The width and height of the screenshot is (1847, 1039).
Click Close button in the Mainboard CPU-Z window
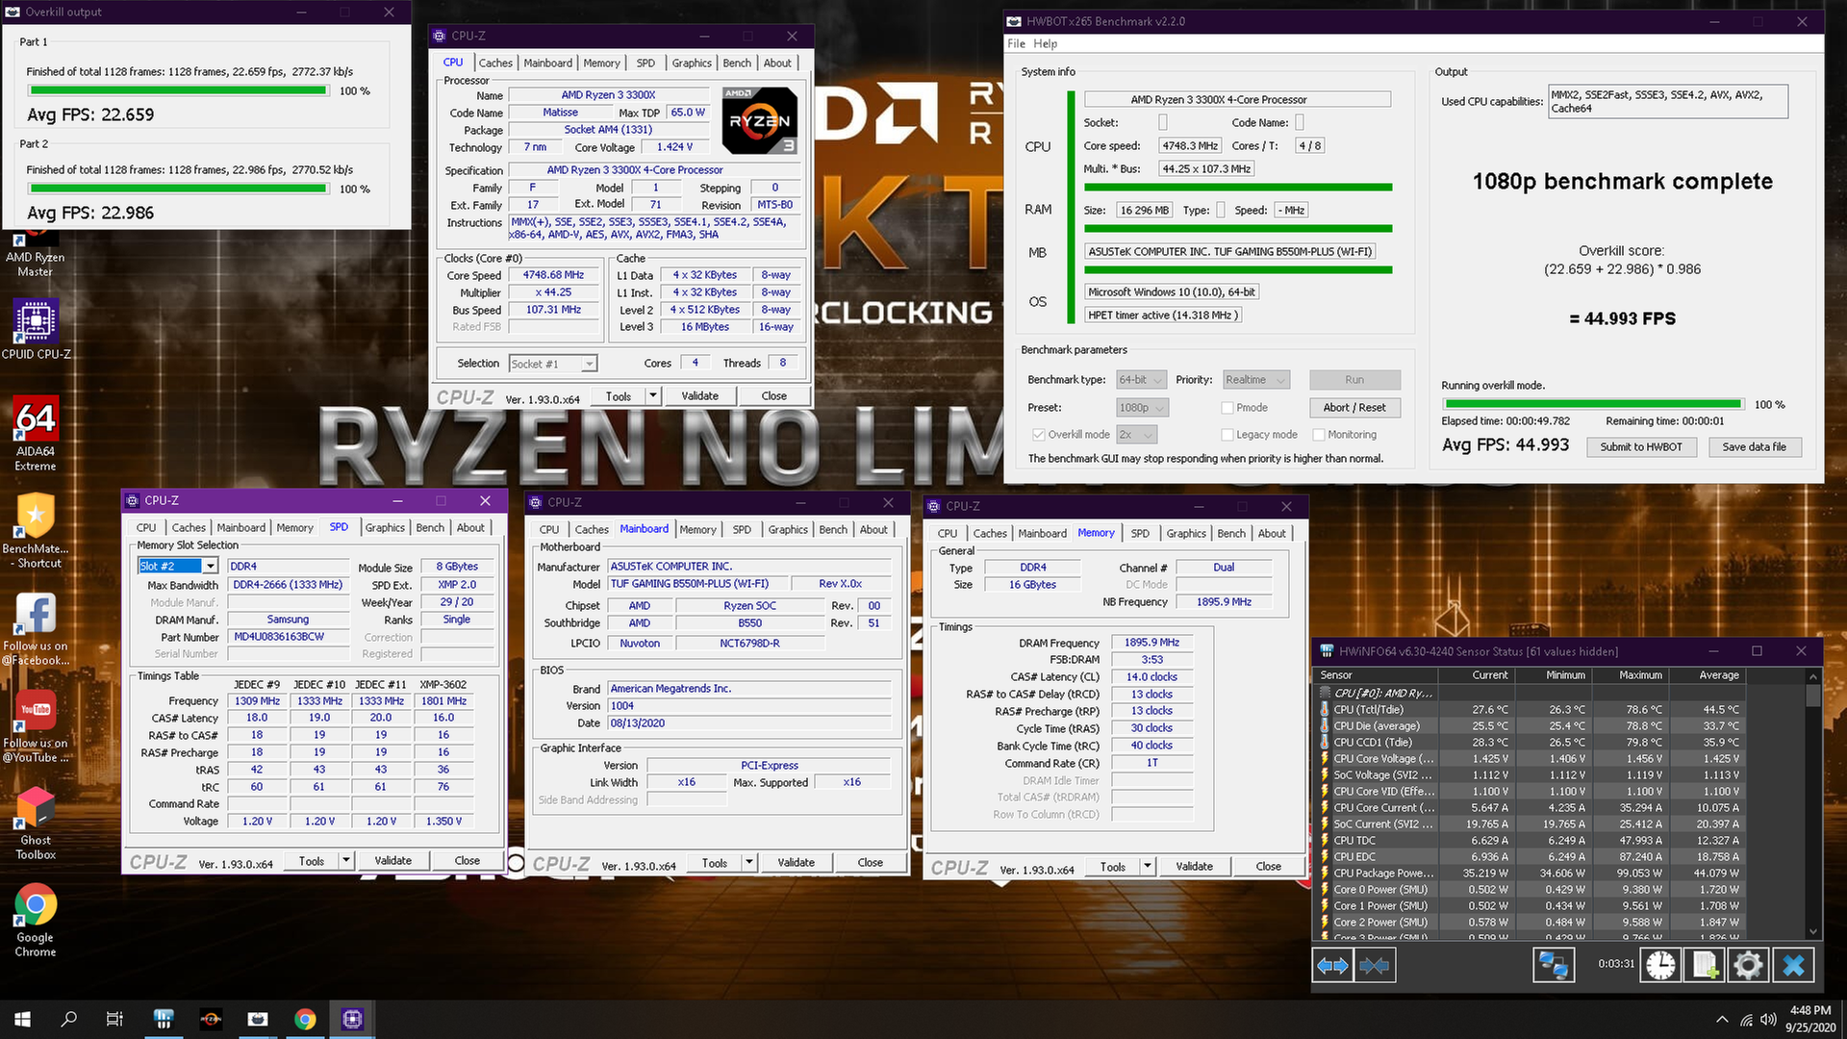871,862
